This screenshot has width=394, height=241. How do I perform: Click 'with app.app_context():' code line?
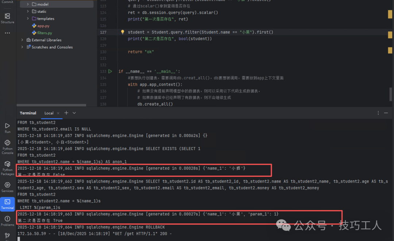point(155,84)
